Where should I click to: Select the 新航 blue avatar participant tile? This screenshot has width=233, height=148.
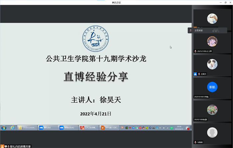pyautogui.click(x=212, y=87)
